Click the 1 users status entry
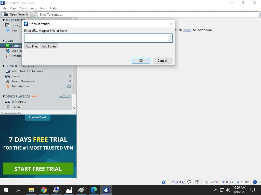The image size is (261, 195). (x=211, y=182)
